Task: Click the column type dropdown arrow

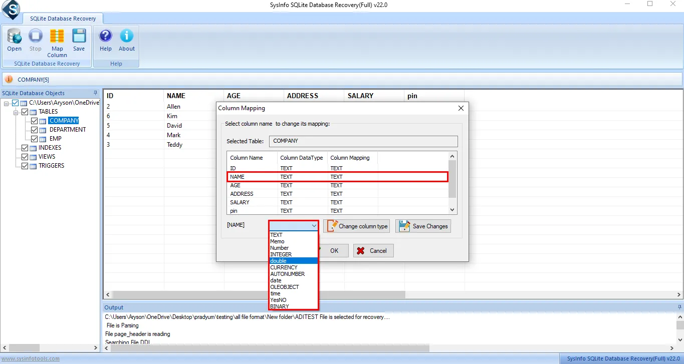Action: (314, 226)
